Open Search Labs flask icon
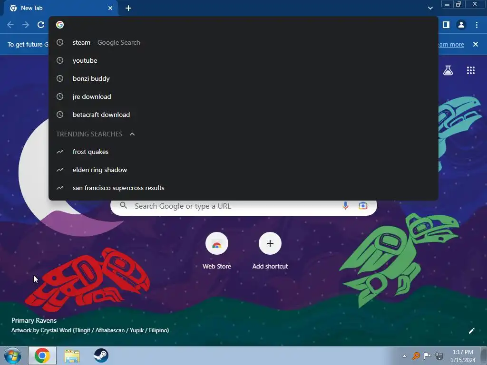The width and height of the screenshot is (487, 365). pyautogui.click(x=448, y=70)
